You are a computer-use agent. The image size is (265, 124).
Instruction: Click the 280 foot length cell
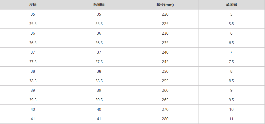[165, 119]
